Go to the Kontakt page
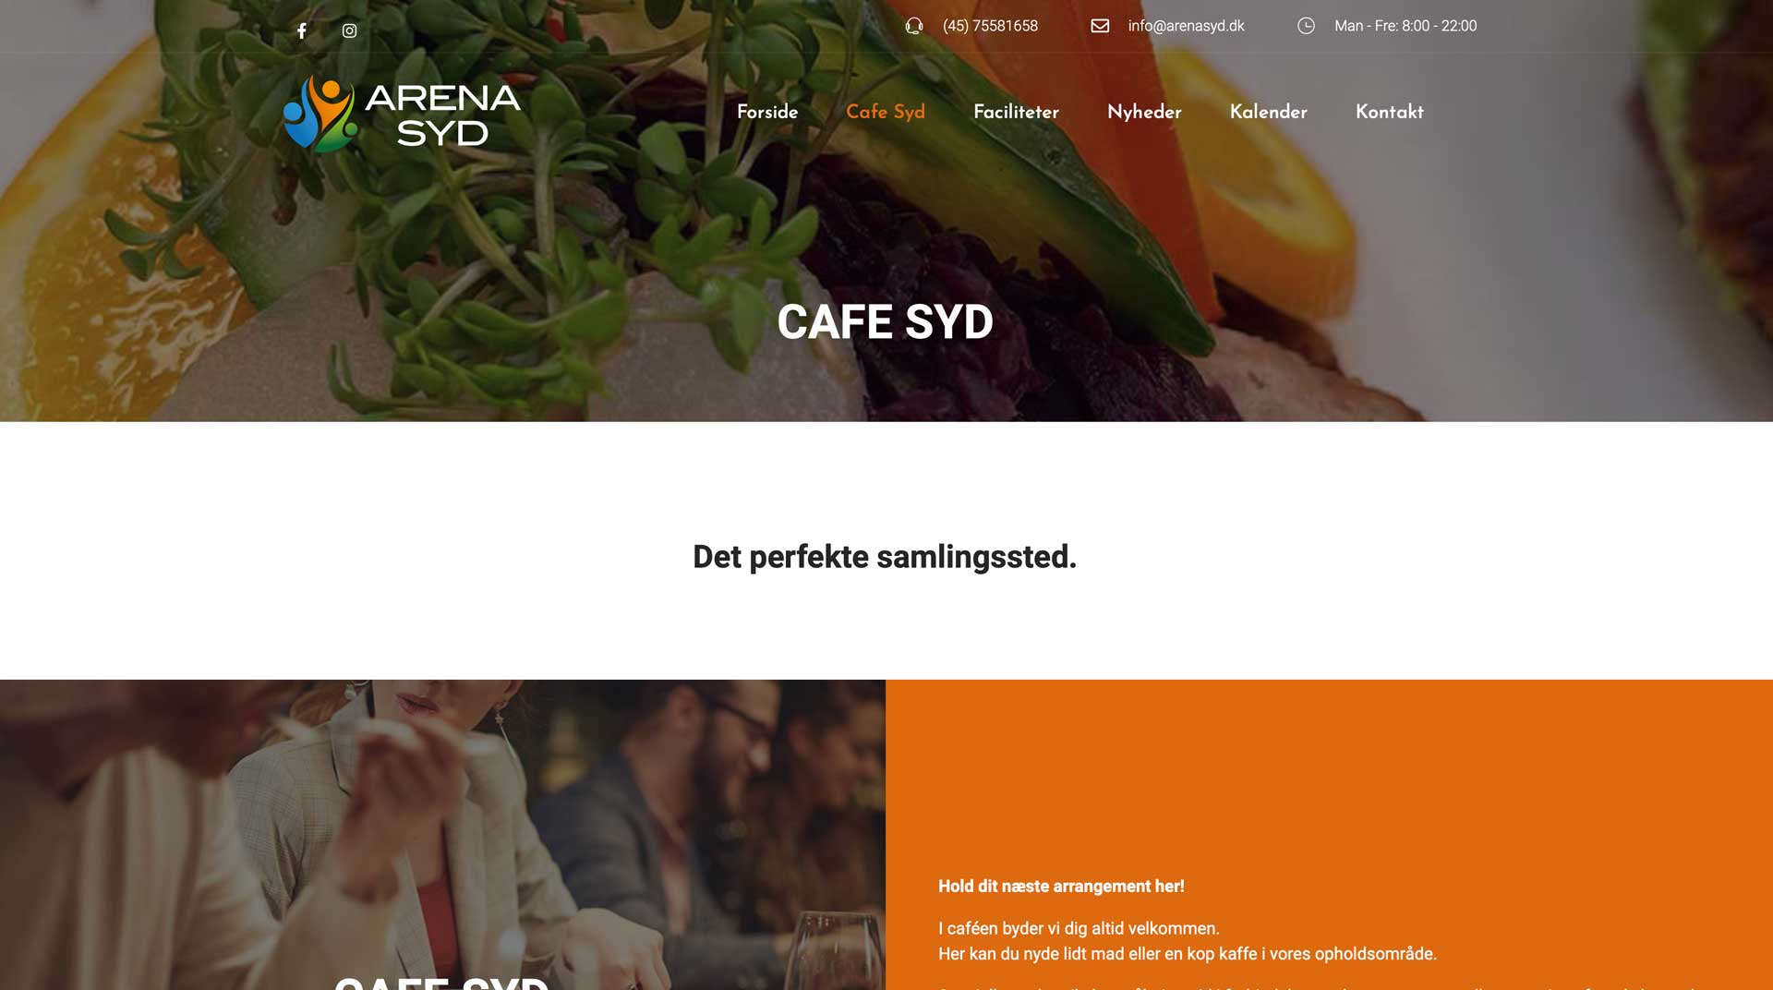The height and width of the screenshot is (990, 1773). click(x=1390, y=112)
